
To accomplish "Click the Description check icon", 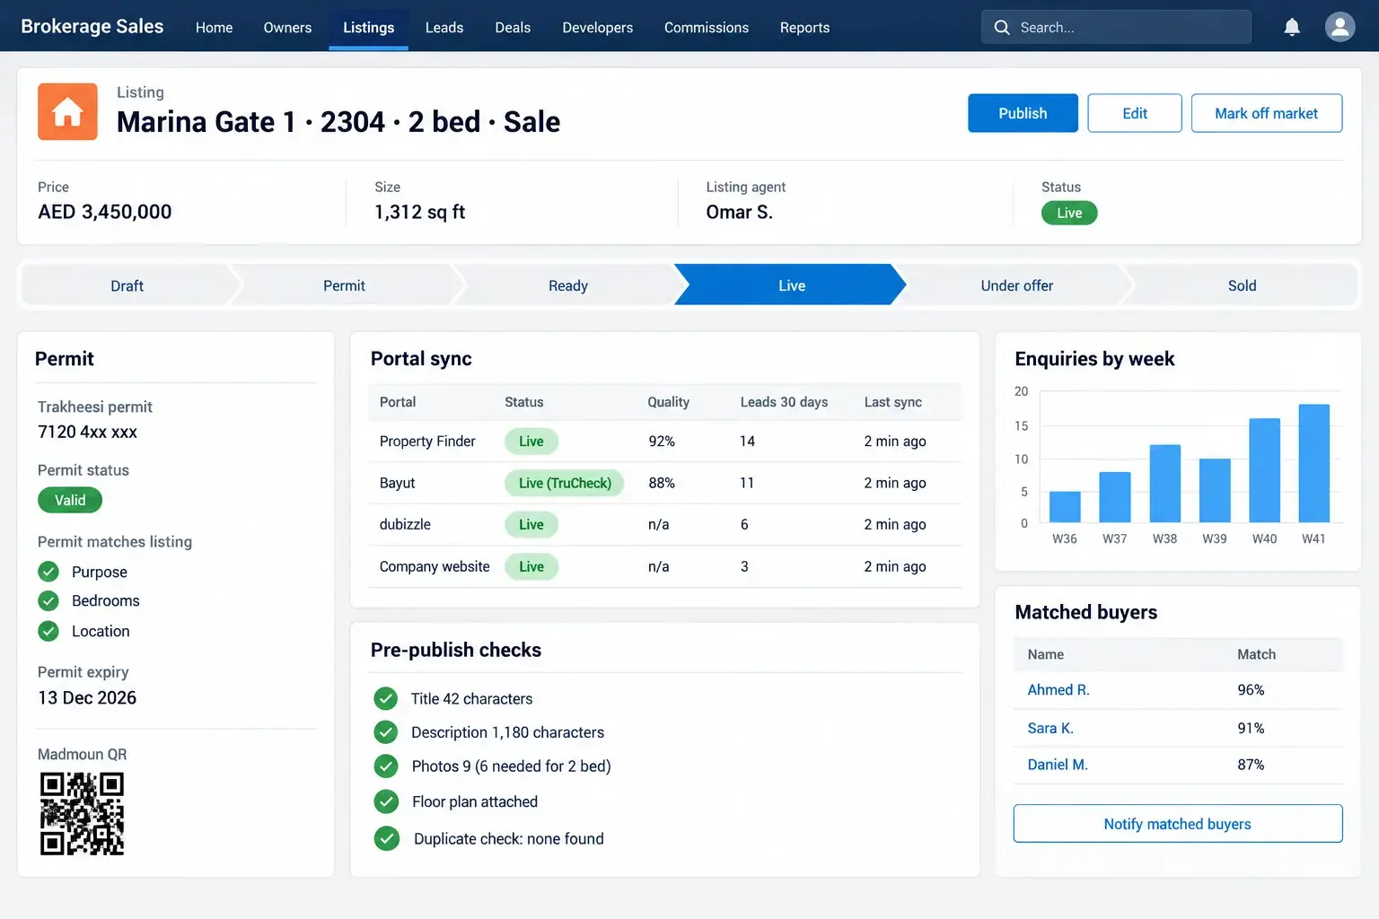I will 386,732.
